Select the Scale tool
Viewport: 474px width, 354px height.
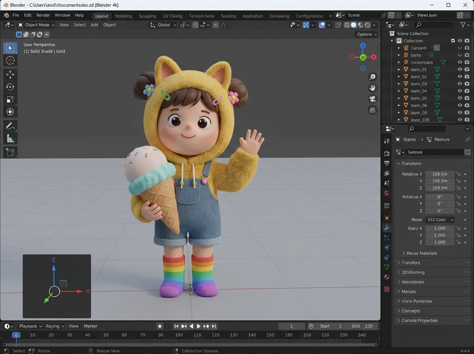[x=10, y=100]
